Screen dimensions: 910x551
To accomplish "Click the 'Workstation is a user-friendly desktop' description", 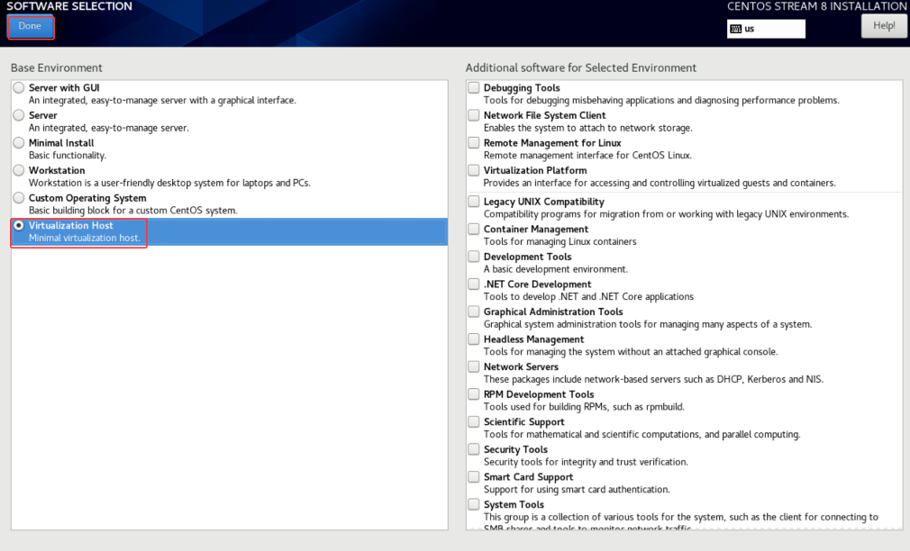I will click(x=169, y=183).
